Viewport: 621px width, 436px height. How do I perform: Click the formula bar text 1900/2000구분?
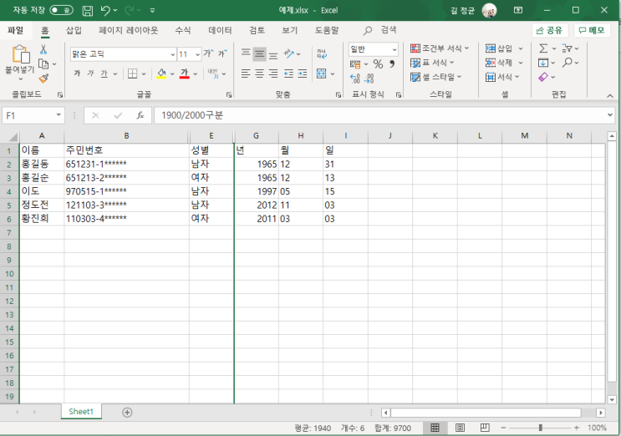pyautogui.click(x=192, y=115)
